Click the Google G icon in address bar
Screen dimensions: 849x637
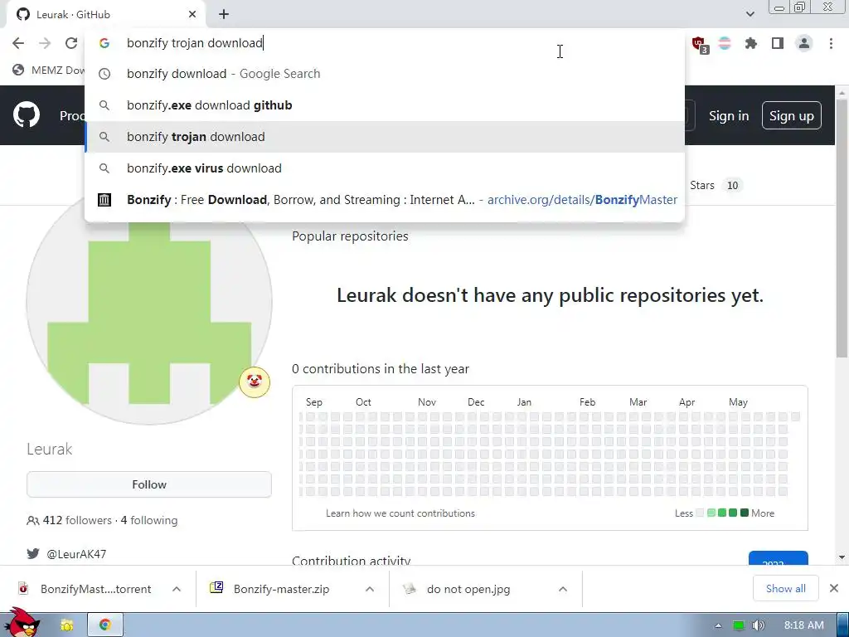pyautogui.click(x=104, y=43)
